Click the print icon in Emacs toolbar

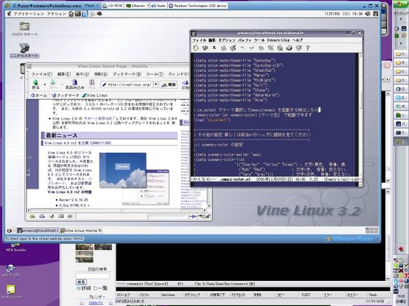pos(289,48)
